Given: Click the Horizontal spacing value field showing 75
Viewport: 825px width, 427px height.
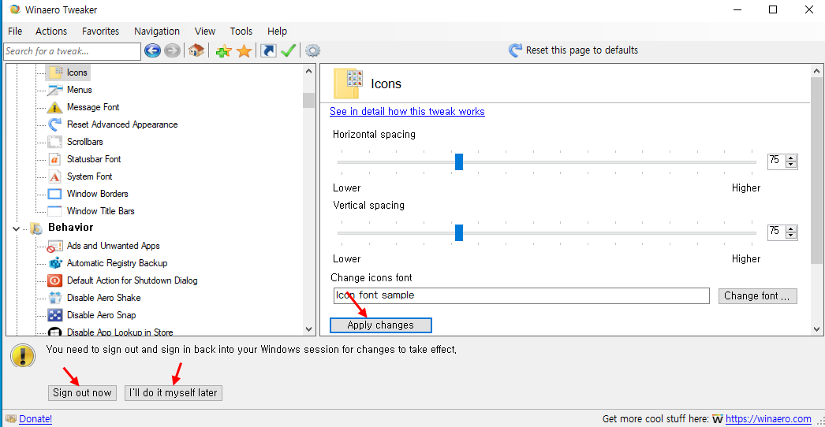Looking at the screenshot, I should (776, 162).
